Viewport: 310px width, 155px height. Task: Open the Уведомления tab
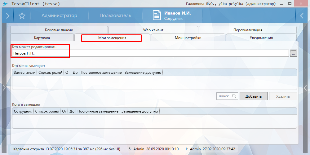point(261,38)
